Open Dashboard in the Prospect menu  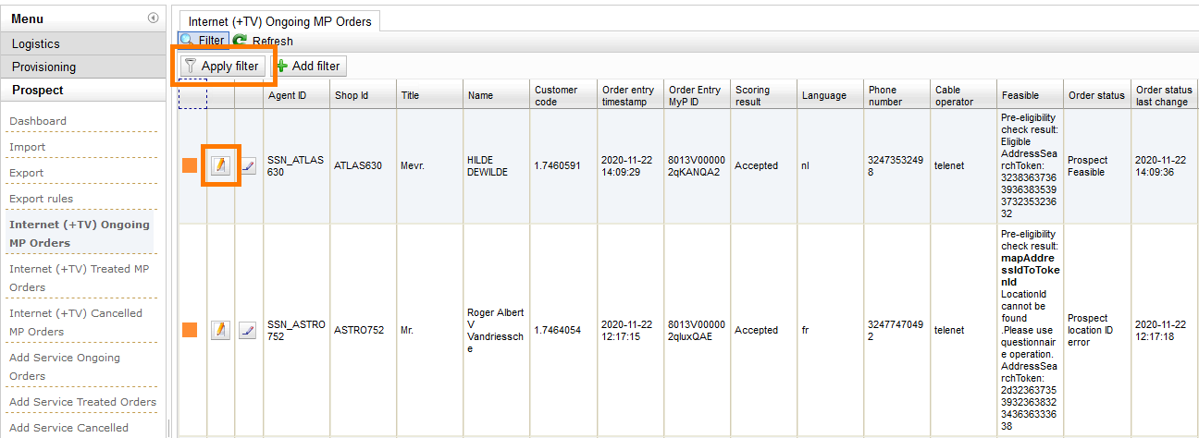(38, 121)
